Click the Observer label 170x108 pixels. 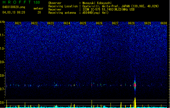(55, 3)
